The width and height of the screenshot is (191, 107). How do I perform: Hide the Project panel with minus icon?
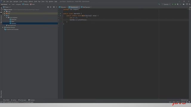56,7
